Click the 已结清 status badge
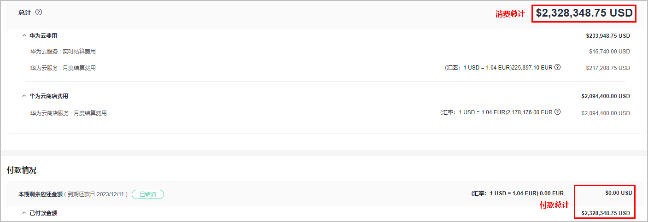 [148, 194]
